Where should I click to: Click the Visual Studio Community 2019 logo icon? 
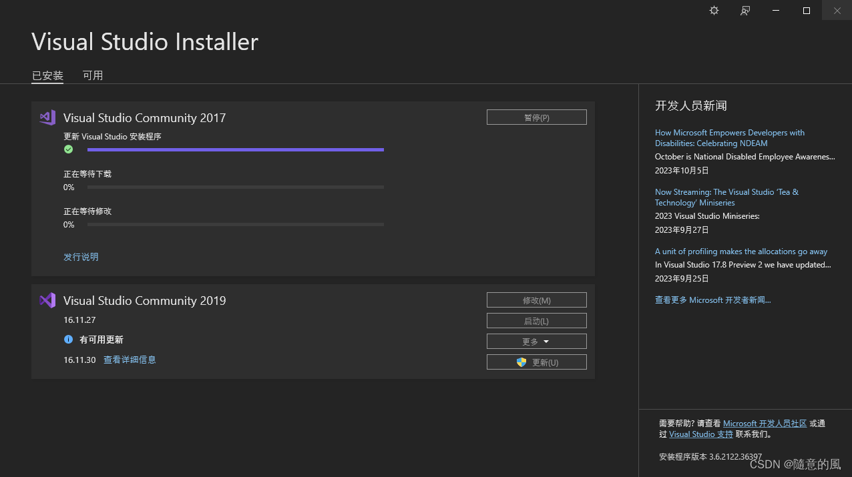pyautogui.click(x=47, y=300)
